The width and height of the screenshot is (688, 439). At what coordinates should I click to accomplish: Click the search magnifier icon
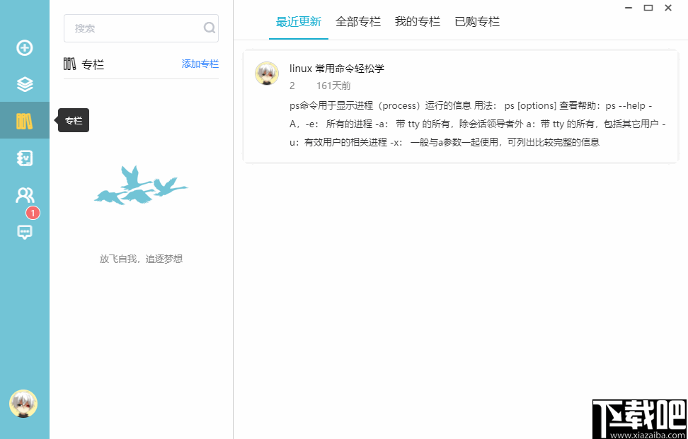coord(209,28)
